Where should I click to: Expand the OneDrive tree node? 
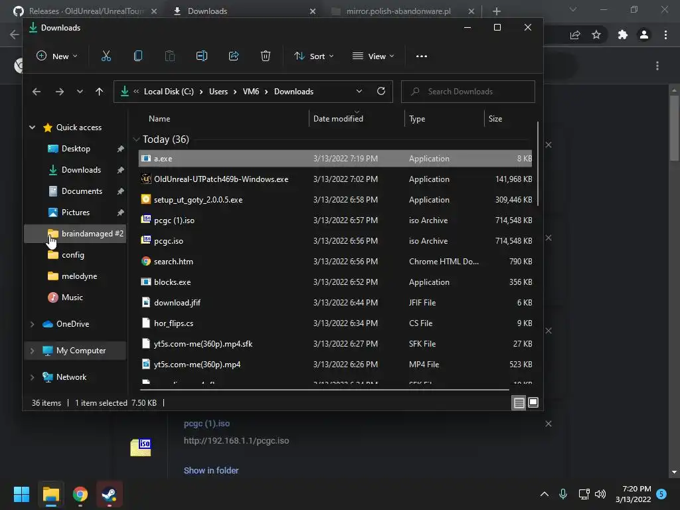pyautogui.click(x=32, y=324)
